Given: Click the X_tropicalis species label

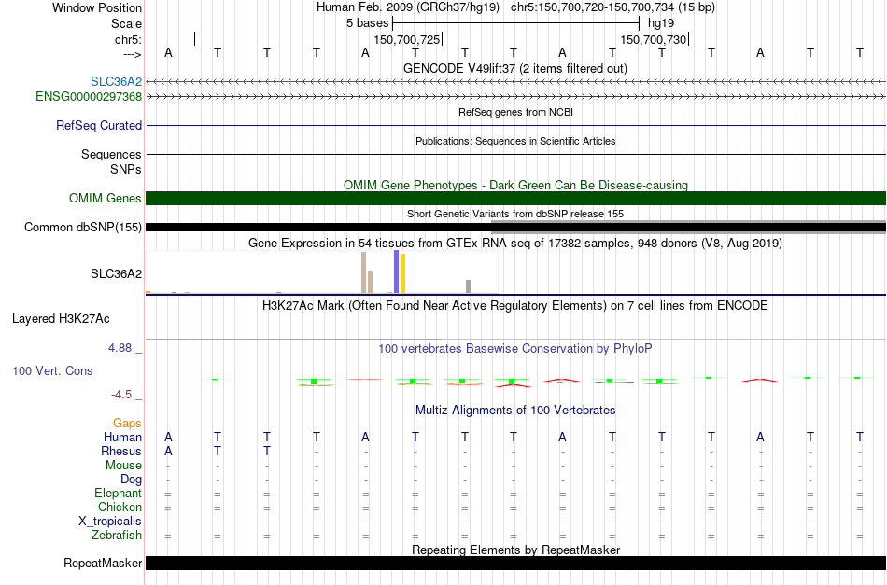Looking at the screenshot, I should pos(110,522).
